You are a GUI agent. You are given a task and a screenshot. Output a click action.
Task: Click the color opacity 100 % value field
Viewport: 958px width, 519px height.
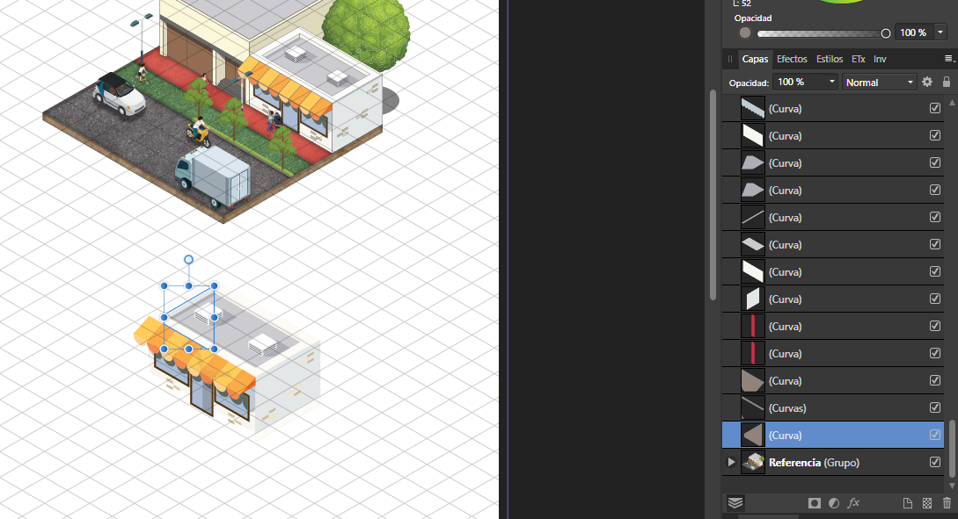click(x=913, y=32)
